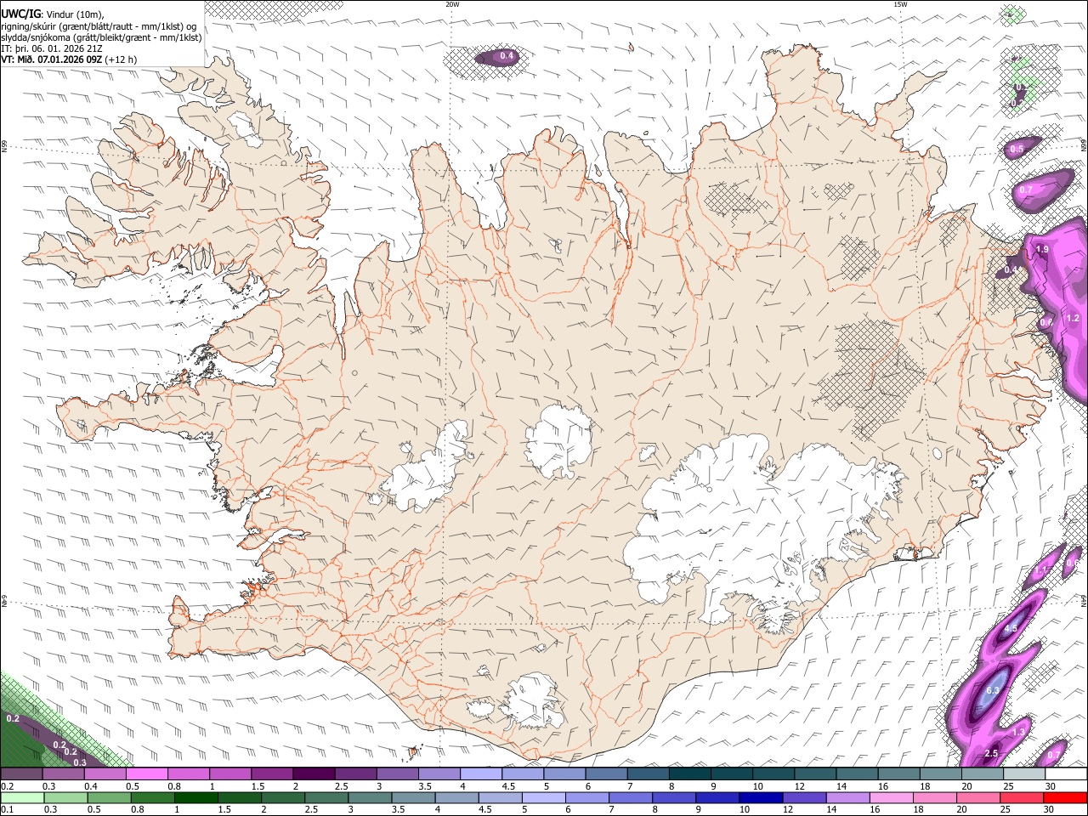Image resolution: width=1088 pixels, height=816 pixels.
Task: Click the 'Vindur (10m),' text in header
Action: click(75, 13)
